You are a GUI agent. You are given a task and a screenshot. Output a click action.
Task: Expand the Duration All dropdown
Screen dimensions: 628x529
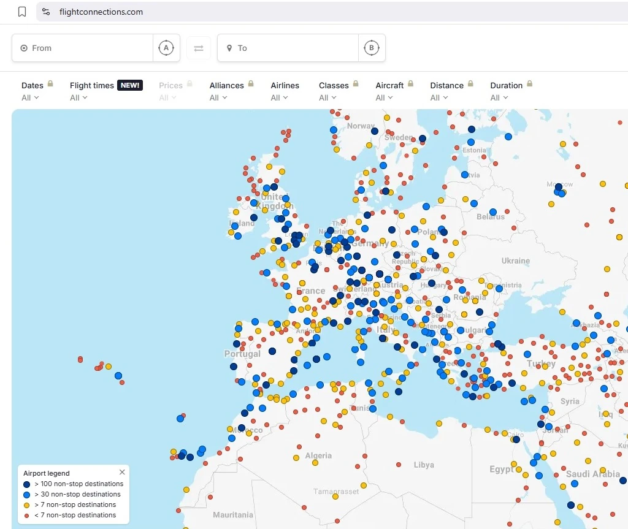499,97
